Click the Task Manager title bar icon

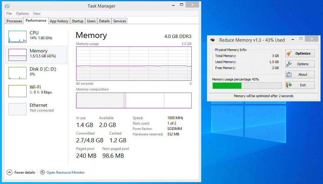8,6
